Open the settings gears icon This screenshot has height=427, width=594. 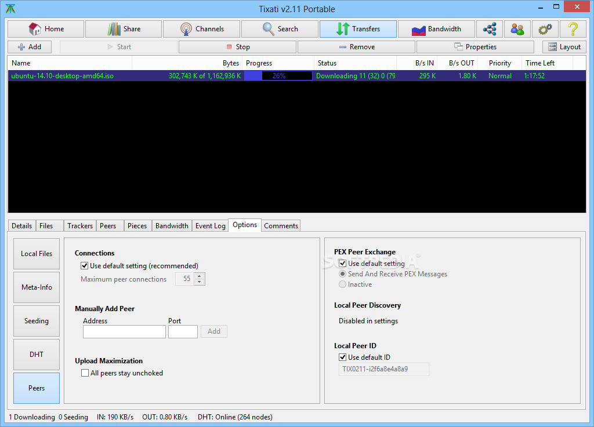pos(545,29)
